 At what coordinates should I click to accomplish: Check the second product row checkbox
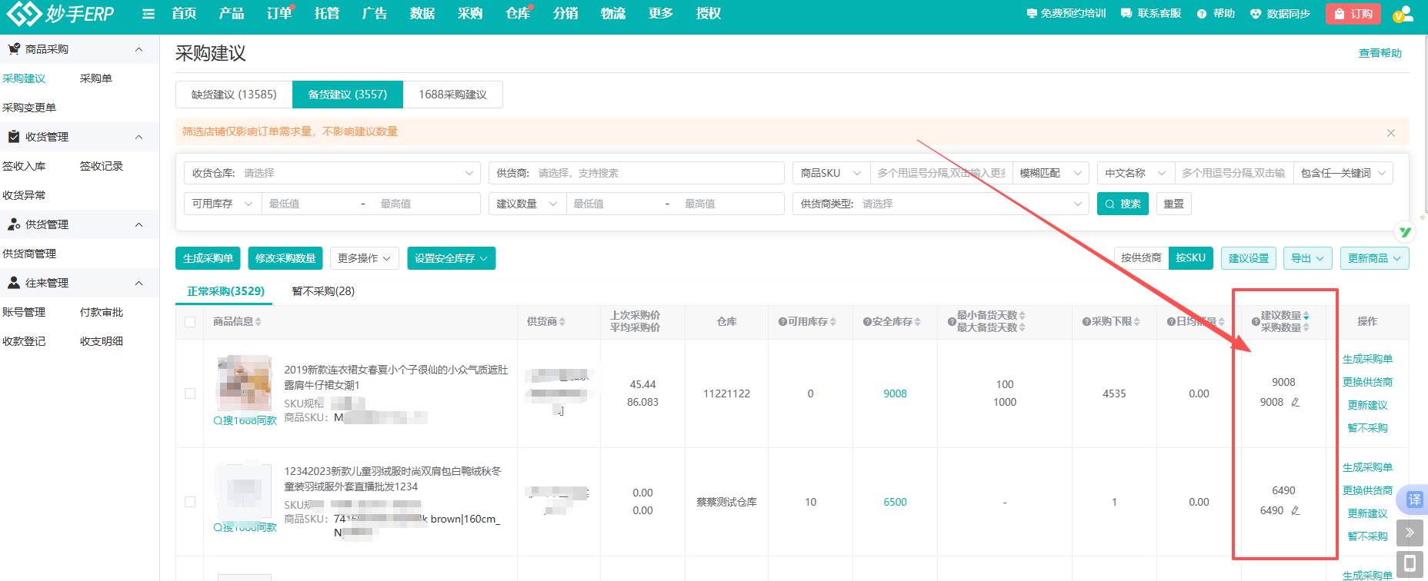[190, 502]
